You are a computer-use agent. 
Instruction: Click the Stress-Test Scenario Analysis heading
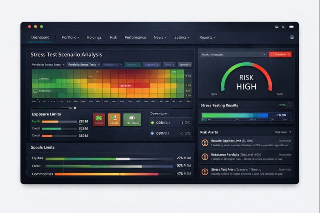pyautogui.click(x=66, y=55)
